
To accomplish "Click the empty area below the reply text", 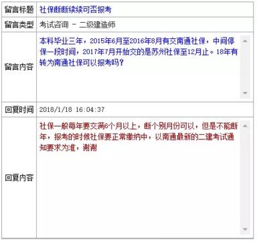I will 139,192.
